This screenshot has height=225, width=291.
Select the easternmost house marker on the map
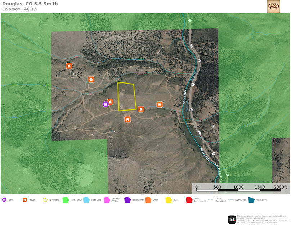point(160,104)
